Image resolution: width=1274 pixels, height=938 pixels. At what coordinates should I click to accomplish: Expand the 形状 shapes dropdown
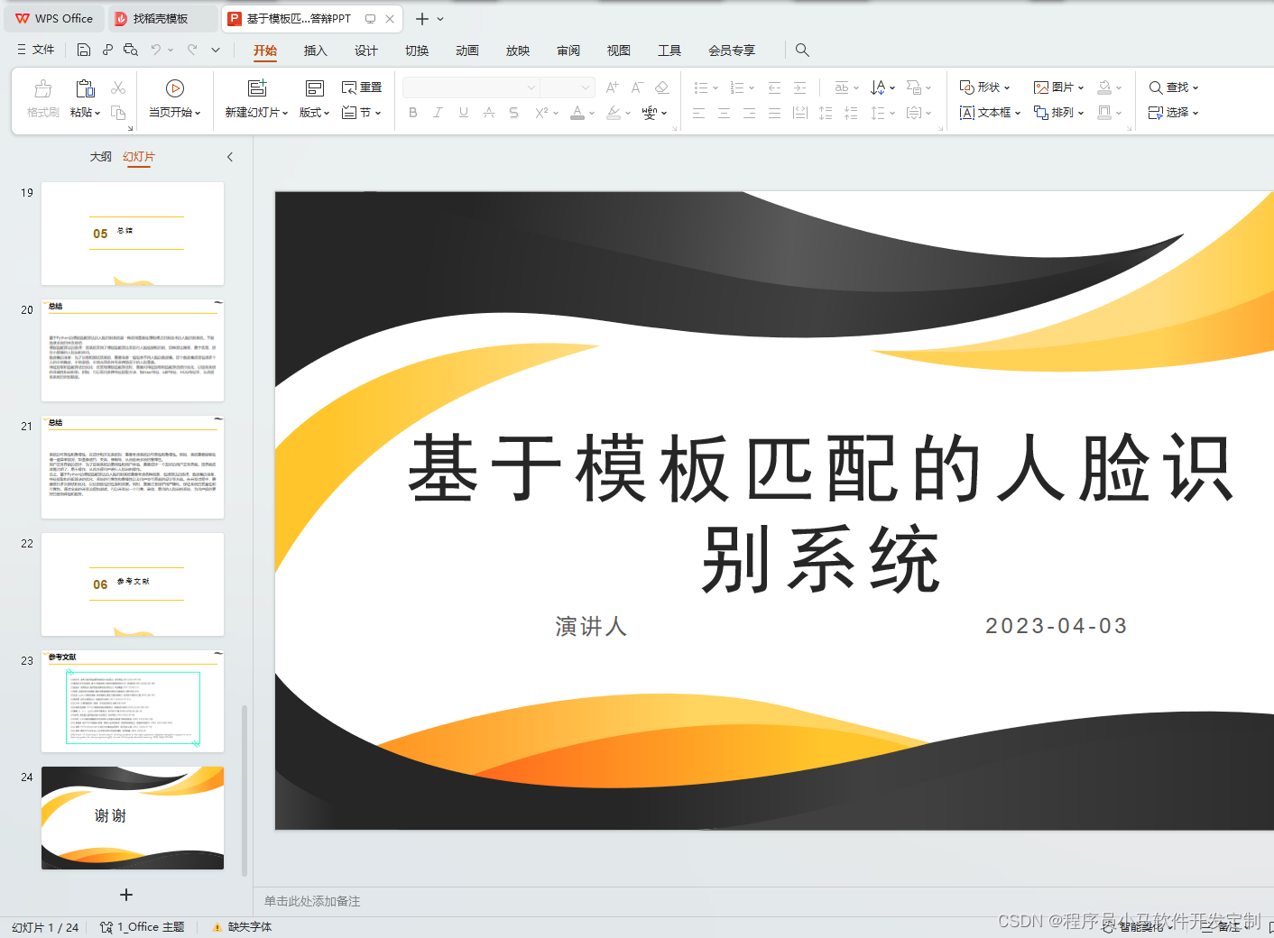click(x=984, y=87)
